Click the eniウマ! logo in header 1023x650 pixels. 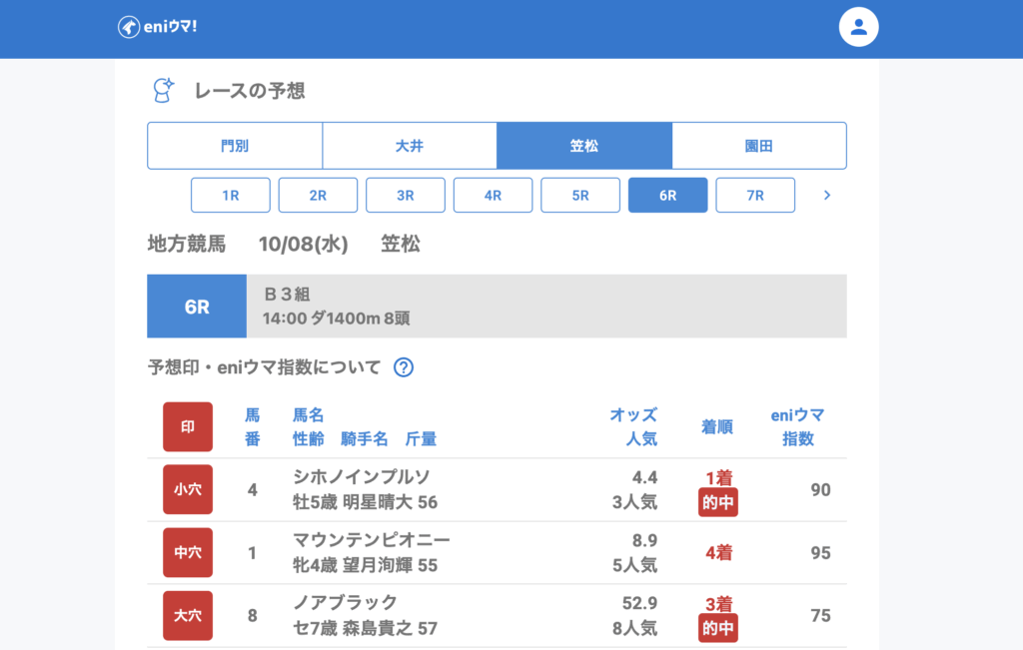point(157,27)
